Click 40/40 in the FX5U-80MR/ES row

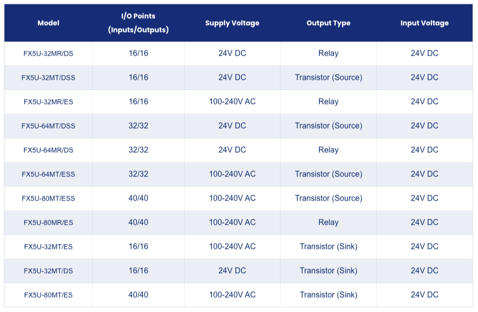click(138, 222)
